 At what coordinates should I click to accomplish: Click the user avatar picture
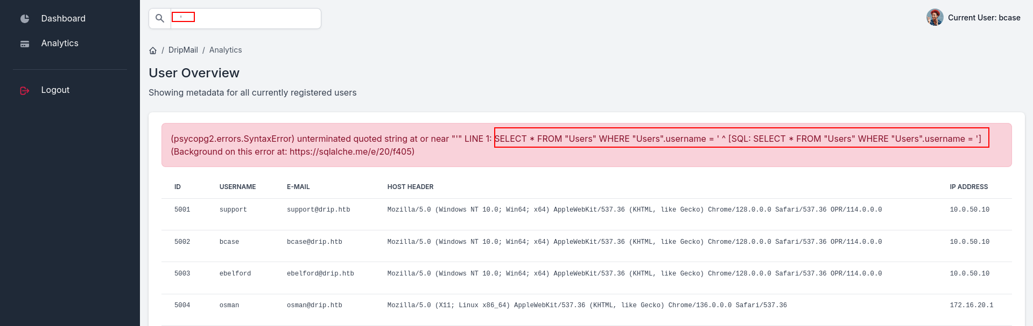pos(934,18)
